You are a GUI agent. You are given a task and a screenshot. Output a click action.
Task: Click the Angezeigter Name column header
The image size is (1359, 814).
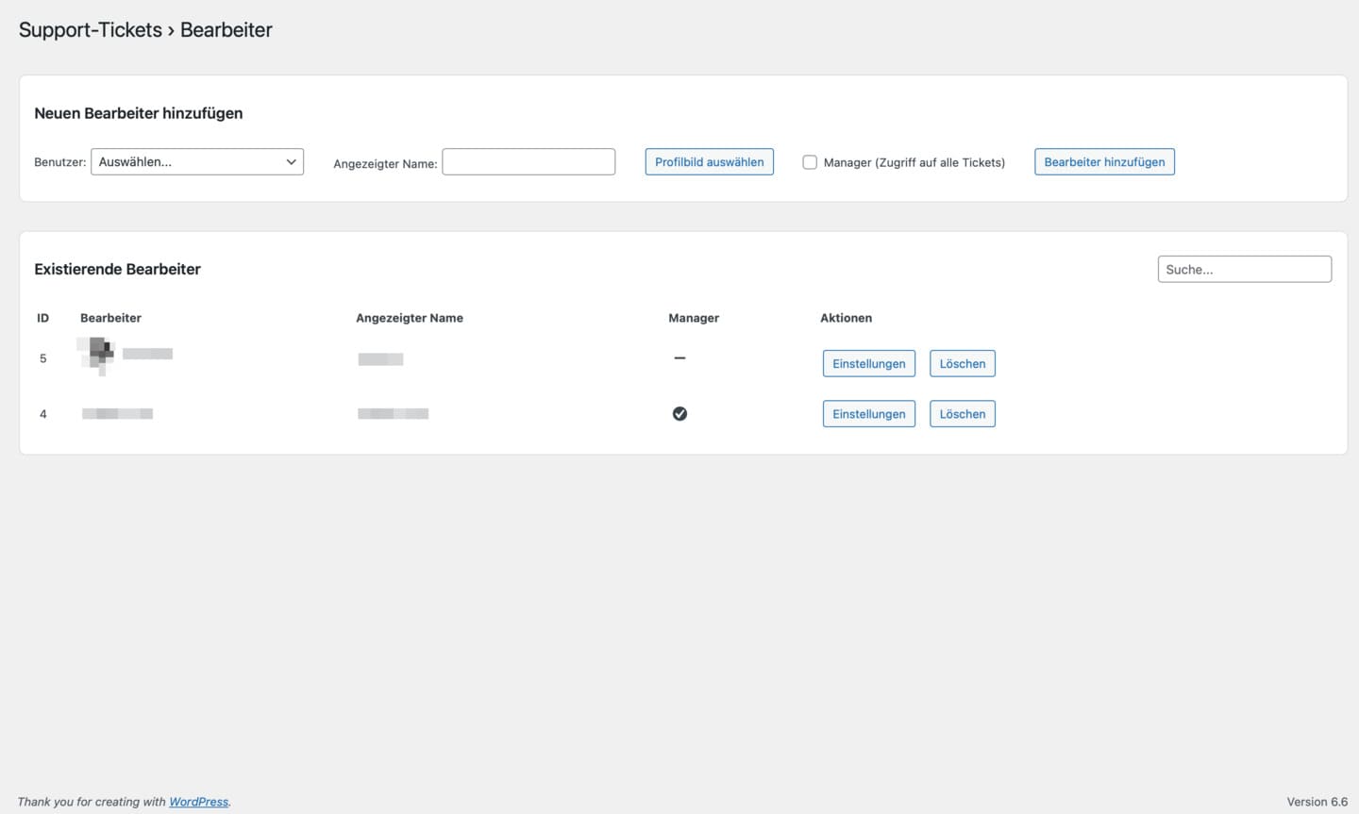(409, 318)
